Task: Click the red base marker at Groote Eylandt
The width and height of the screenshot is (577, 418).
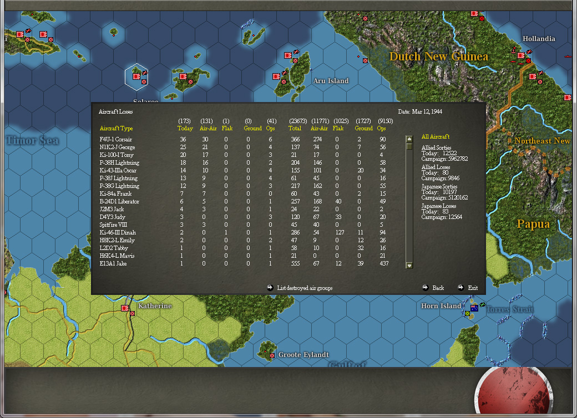Action: 272,355
